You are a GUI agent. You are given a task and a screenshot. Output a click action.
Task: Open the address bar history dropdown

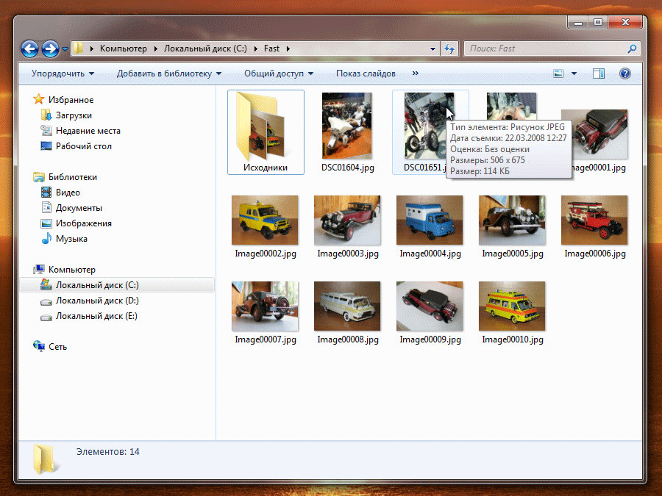point(433,49)
